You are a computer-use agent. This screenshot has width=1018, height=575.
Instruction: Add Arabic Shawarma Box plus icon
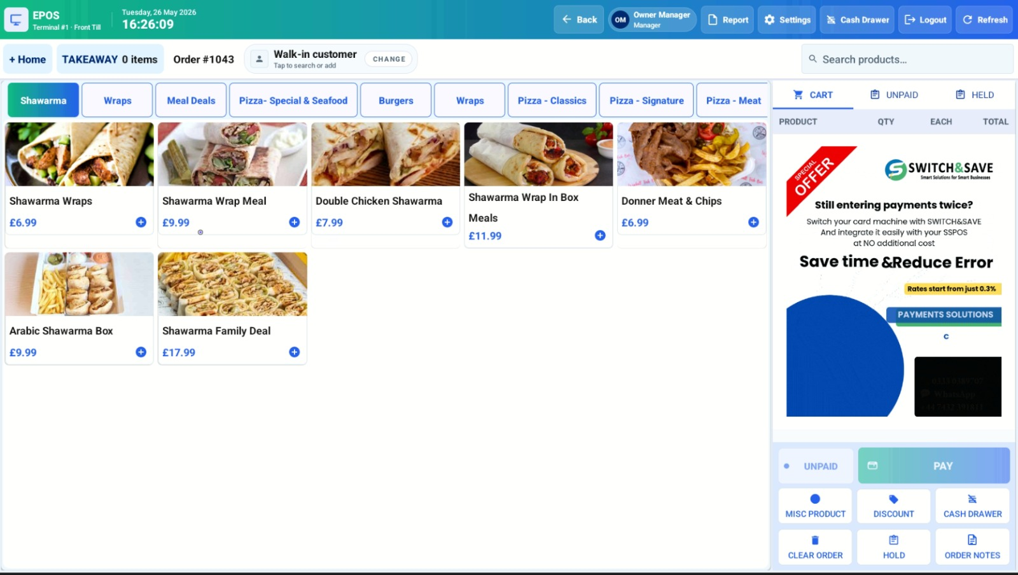click(141, 352)
